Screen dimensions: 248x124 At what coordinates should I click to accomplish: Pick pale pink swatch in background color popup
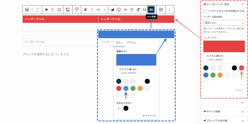click(147, 88)
